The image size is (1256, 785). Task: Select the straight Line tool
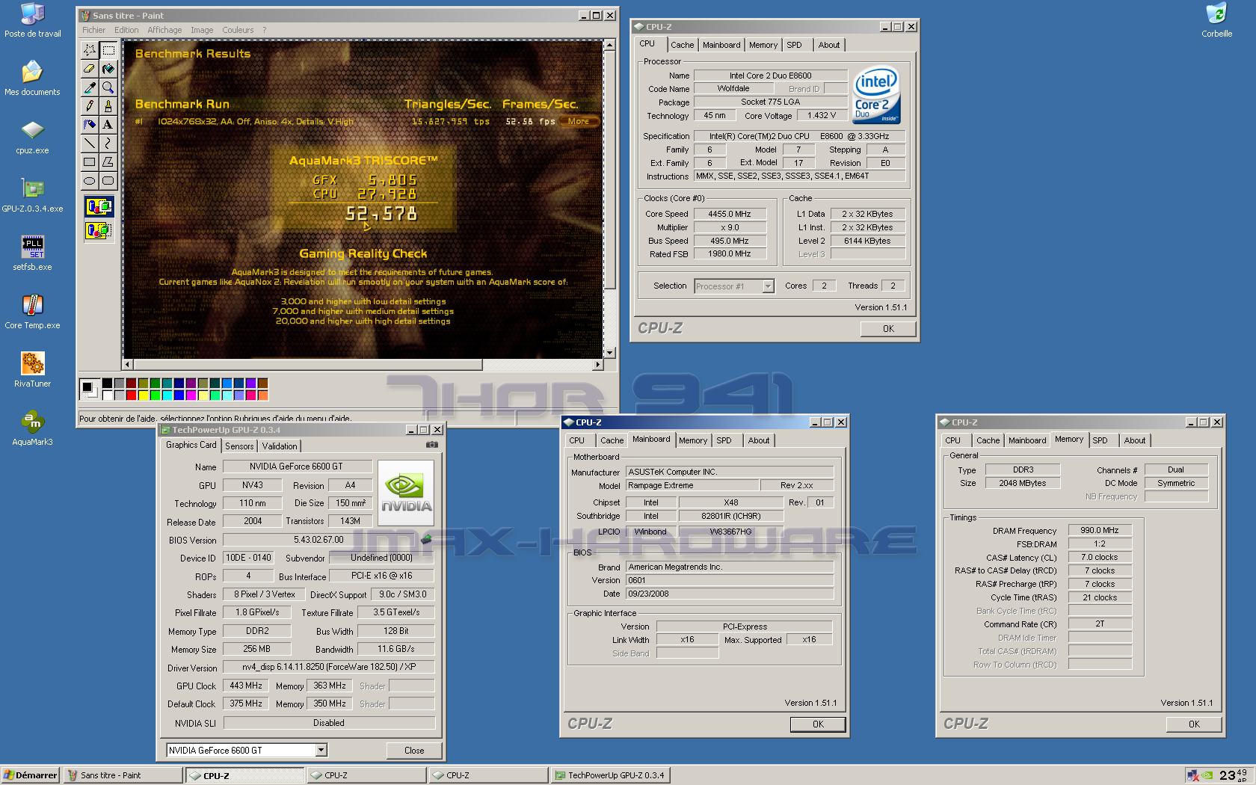point(90,143)
